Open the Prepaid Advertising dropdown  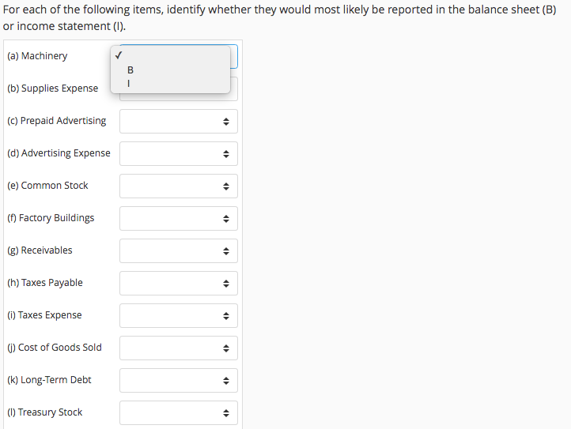click(x=178, y=121)
